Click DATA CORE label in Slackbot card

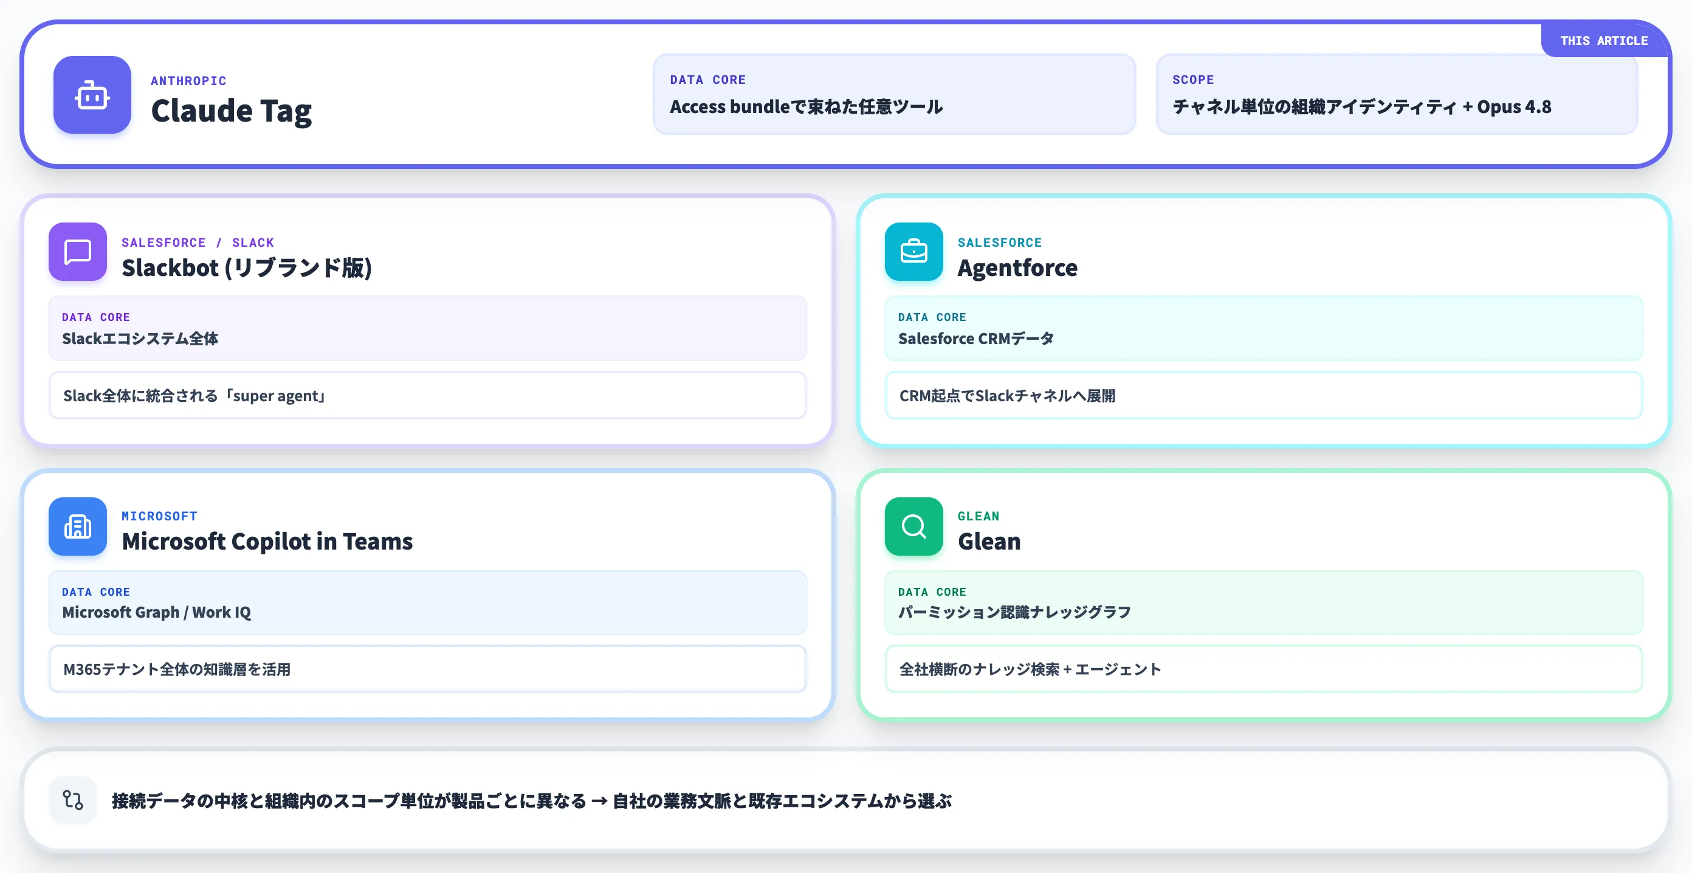[96, 317]
